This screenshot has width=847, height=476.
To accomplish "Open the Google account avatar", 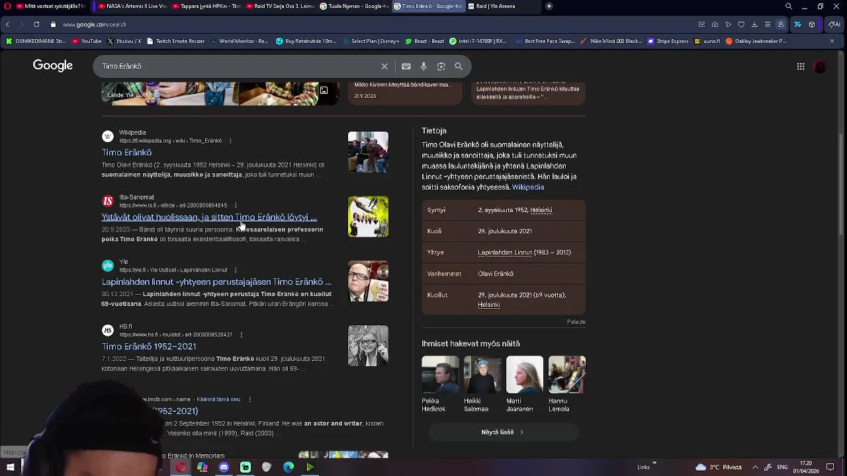I will click(821, 66).
